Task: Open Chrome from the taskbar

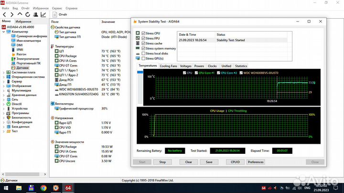Action: [43, 188]
